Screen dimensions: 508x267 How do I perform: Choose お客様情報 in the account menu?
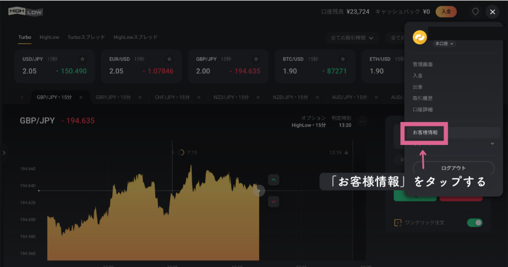425,133
